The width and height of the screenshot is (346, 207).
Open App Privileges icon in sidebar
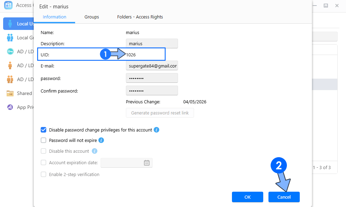point(10,107)
